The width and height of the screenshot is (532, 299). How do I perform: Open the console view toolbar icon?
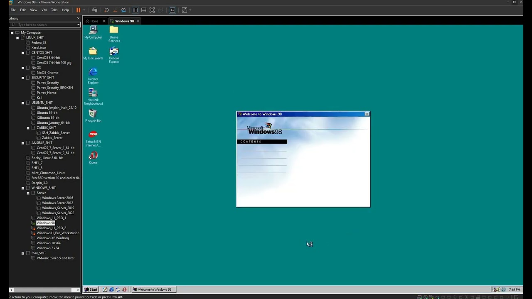(172, 10)
